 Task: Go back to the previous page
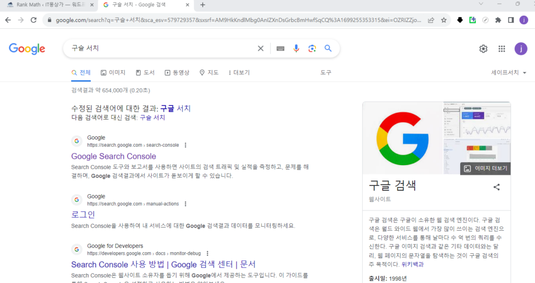tap(8, 20)
